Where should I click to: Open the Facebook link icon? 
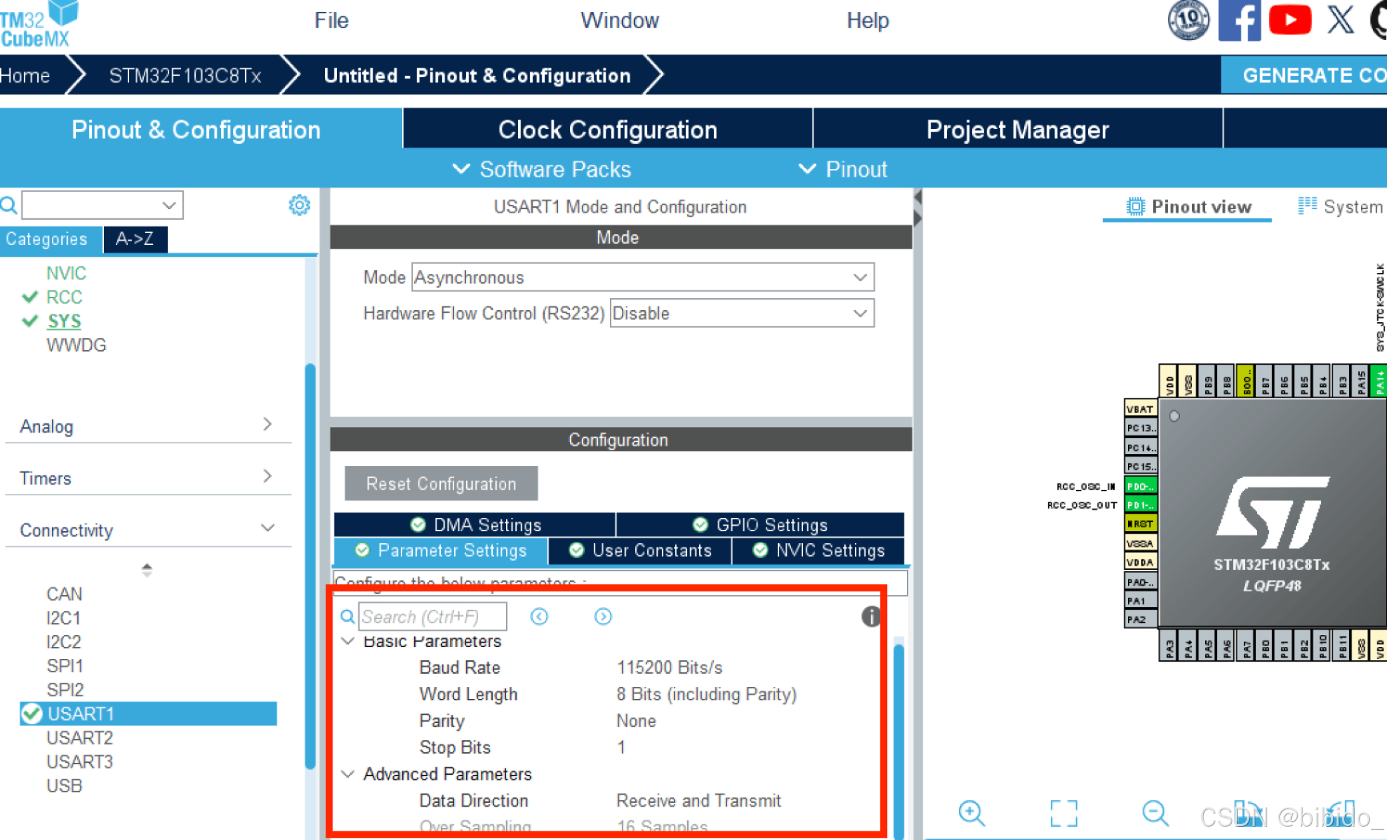[1239, 20]
